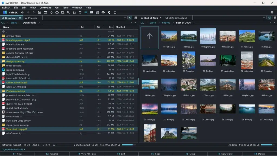Expand chevron after Best of 2026 breadcrumb
277x156 pixels.
(x=194, y=23)
